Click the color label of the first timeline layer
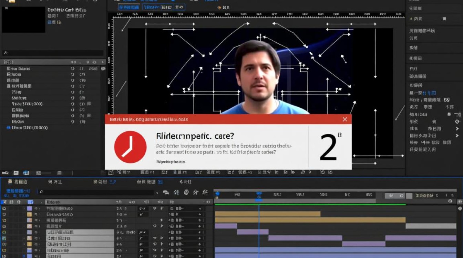463x258 pixels. (x=29, y=208)
